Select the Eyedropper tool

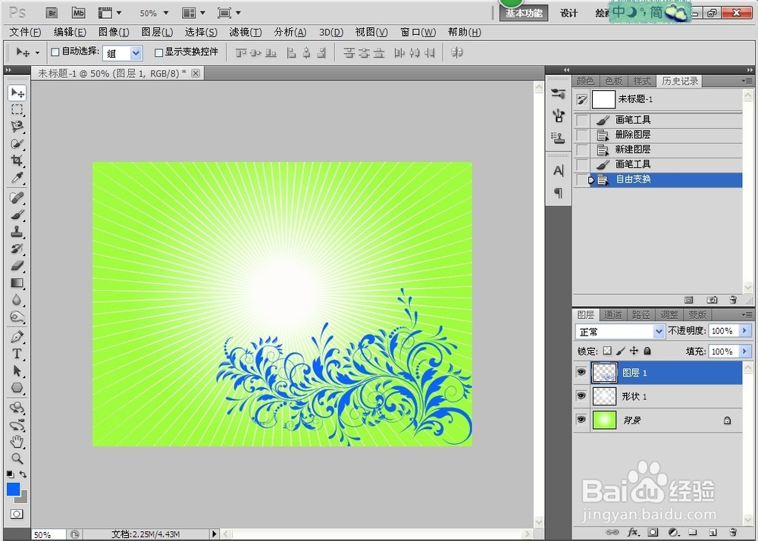tap(17, 177)
